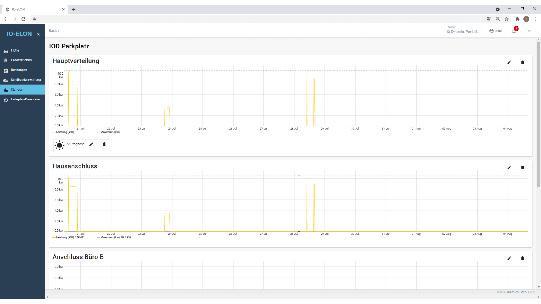Remove Hausanschluss using trash icon
Image resolution: width=541 pixels, height=304 pixels.
click(522, 168)
